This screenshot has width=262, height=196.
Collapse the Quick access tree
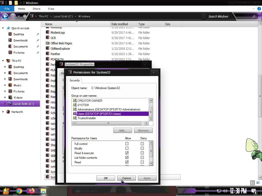tap(3, 28)
